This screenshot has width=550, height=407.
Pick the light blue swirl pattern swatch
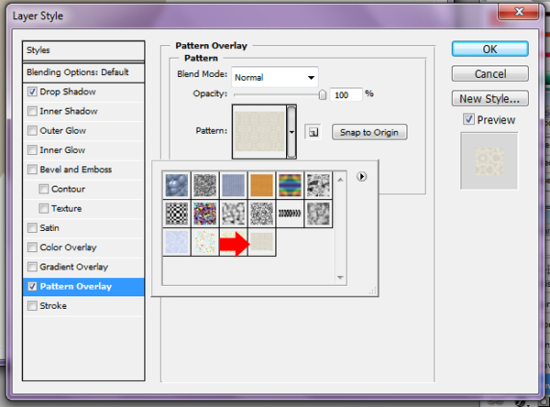[x=176, y=243]
